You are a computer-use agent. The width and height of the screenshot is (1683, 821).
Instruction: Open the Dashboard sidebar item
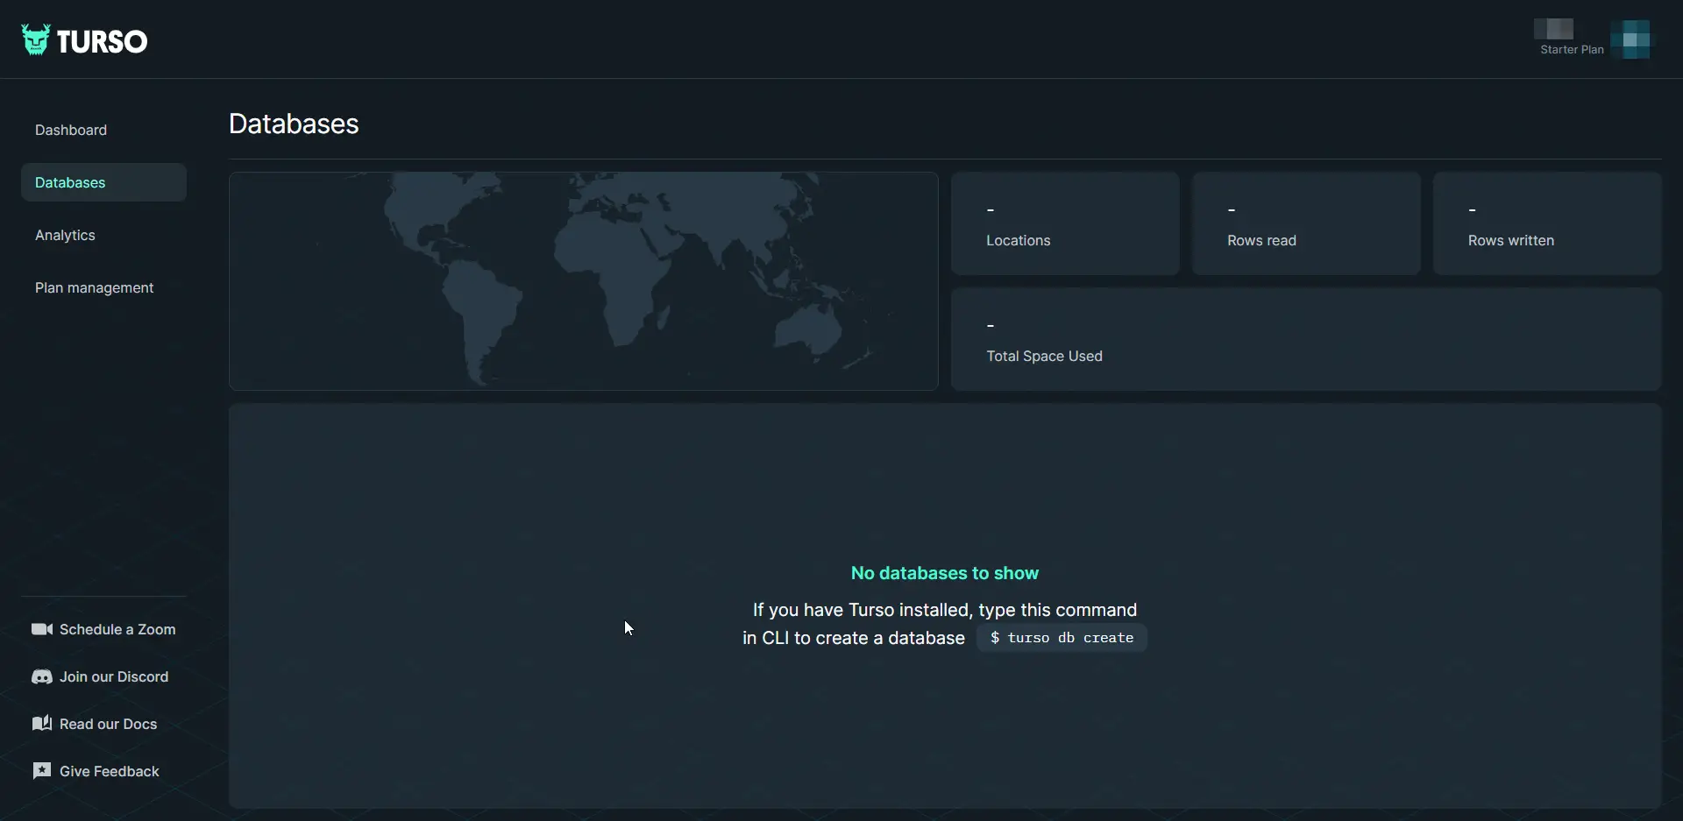pos(103,130)
